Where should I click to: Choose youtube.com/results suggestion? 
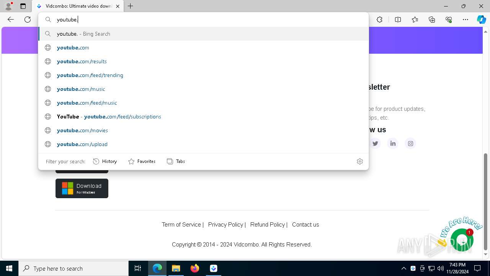click(x=203, y=61)
